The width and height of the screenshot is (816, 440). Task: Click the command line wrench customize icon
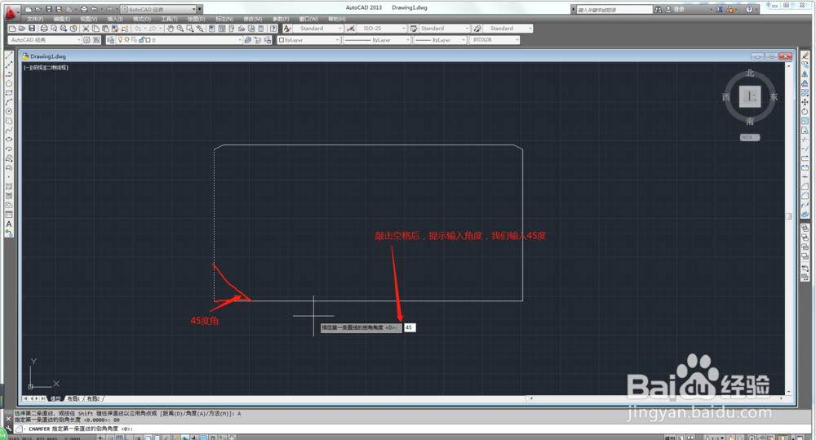(x=8, y=429)
